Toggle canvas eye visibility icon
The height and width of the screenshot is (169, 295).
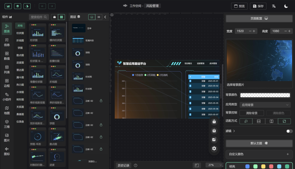pyautogui.click(x=112, y=15)
